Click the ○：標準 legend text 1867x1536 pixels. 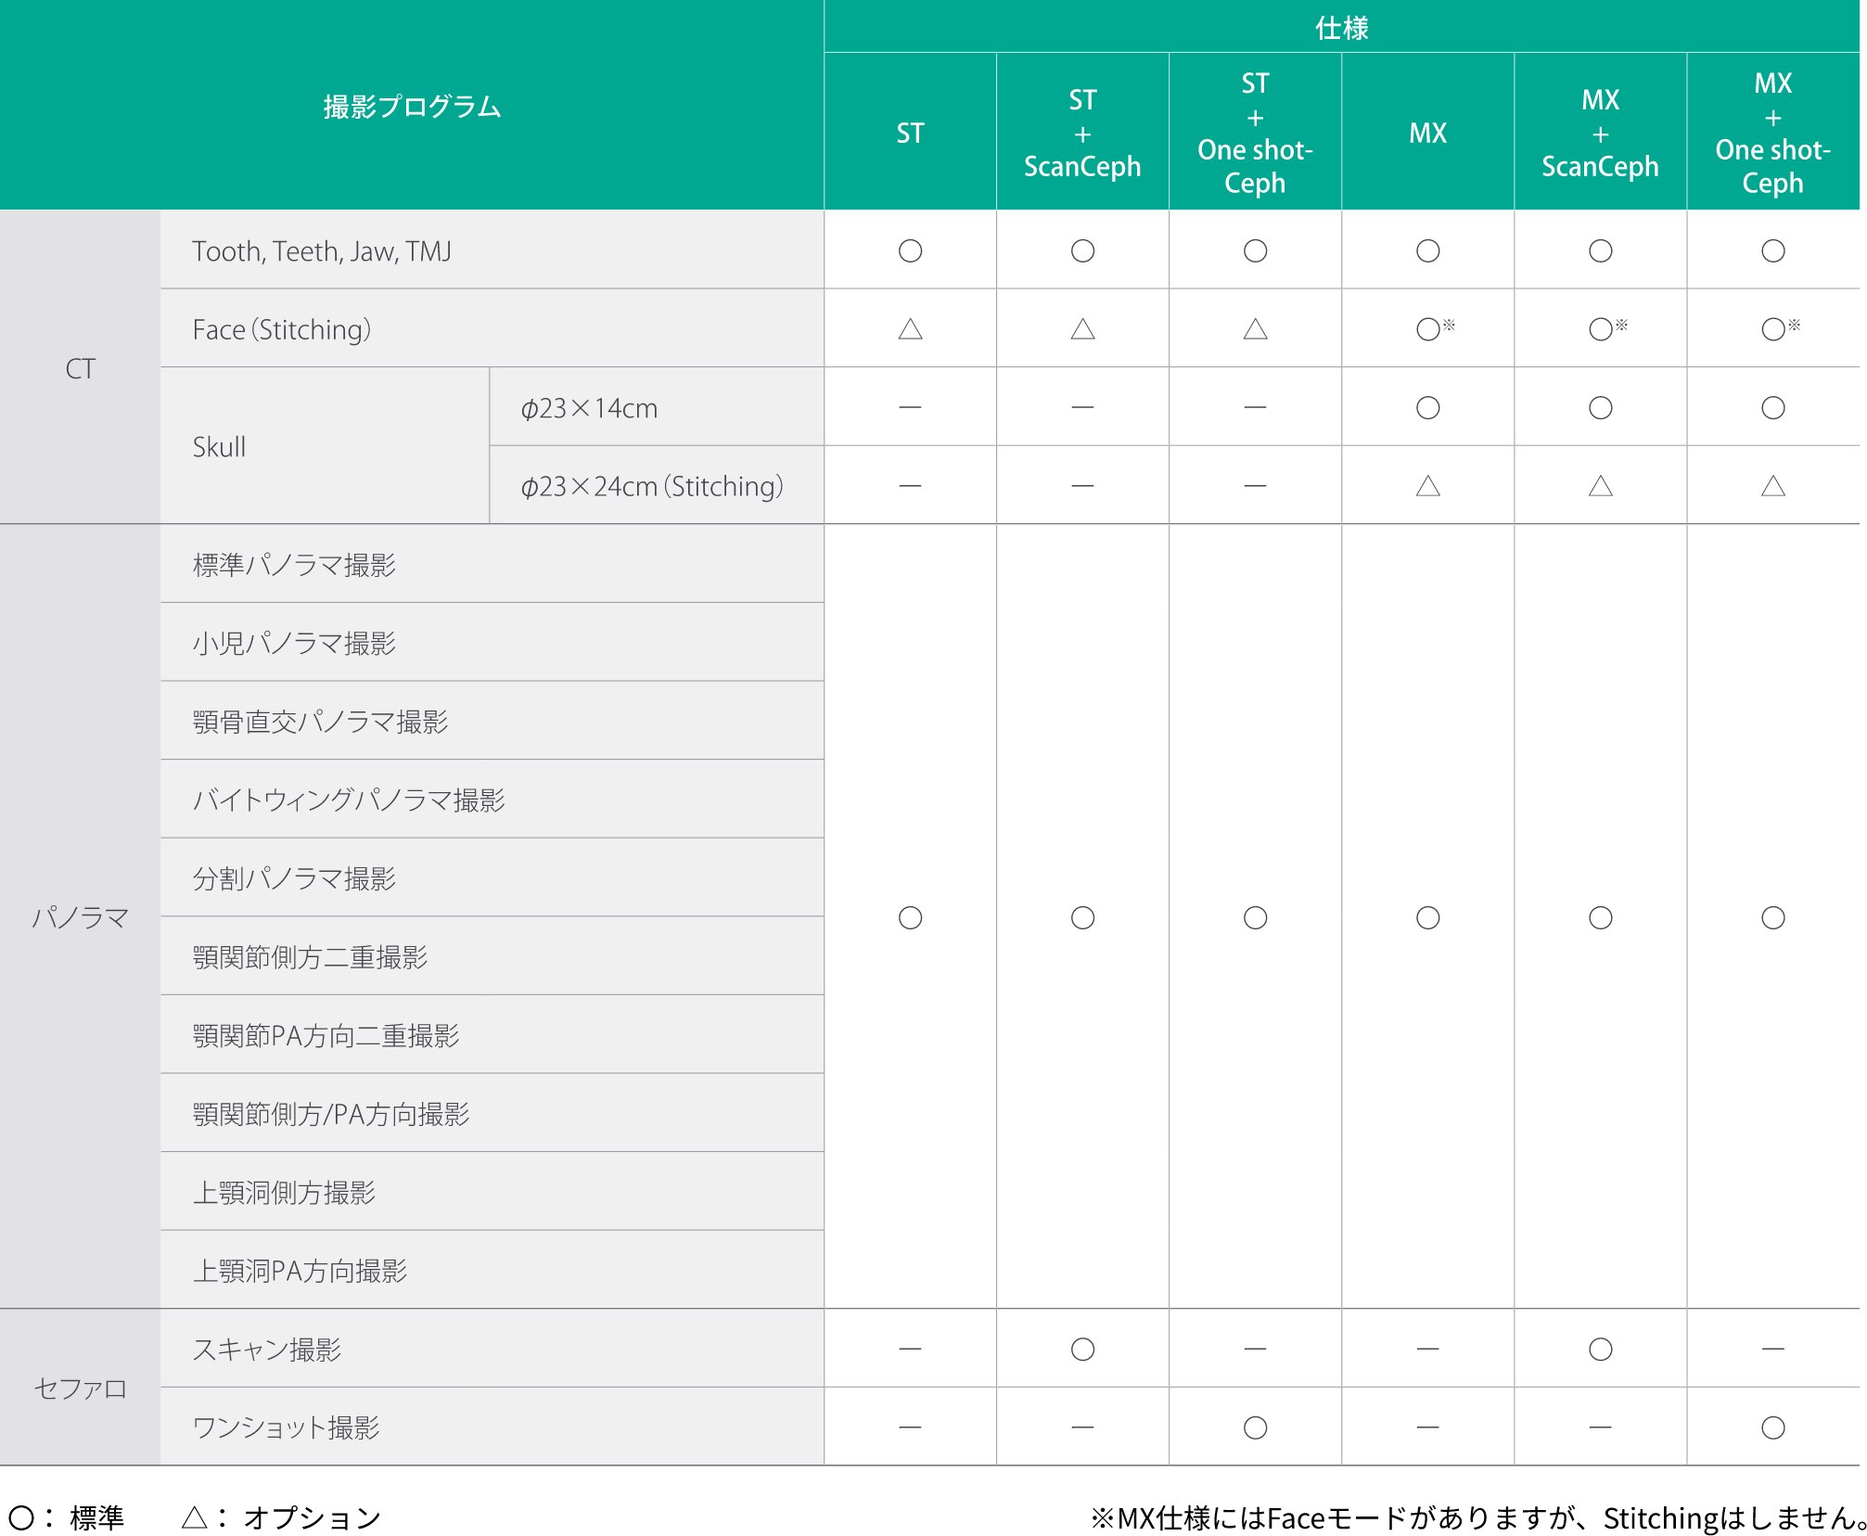(67, 1517)
